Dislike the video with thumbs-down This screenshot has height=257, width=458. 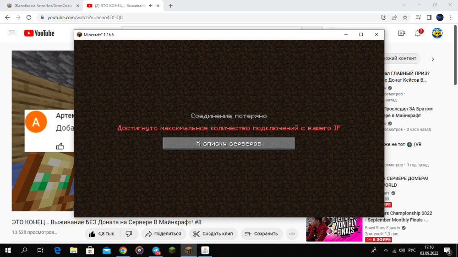click(x=129, y=234)
